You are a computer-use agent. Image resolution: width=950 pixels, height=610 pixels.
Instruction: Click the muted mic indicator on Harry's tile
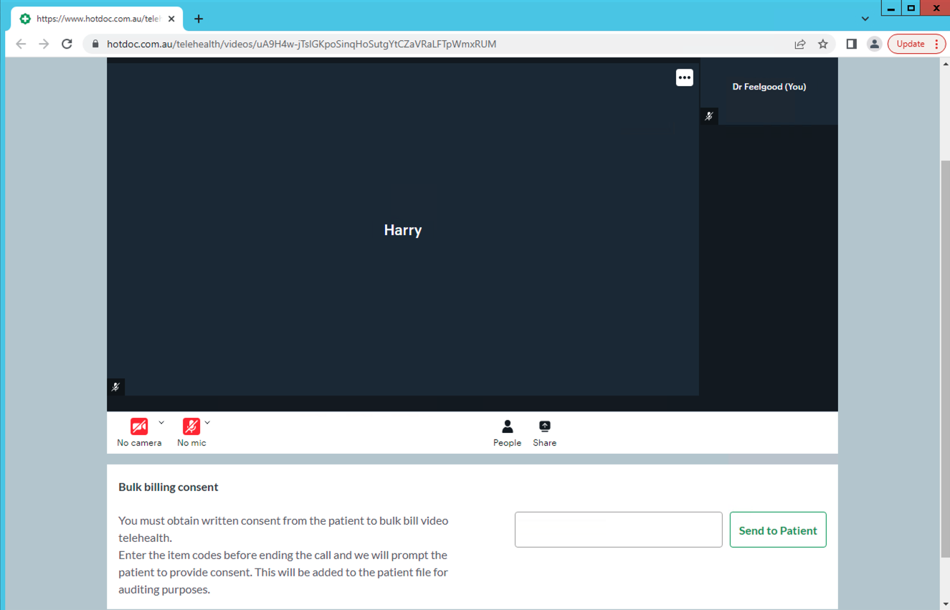[115, 386]
